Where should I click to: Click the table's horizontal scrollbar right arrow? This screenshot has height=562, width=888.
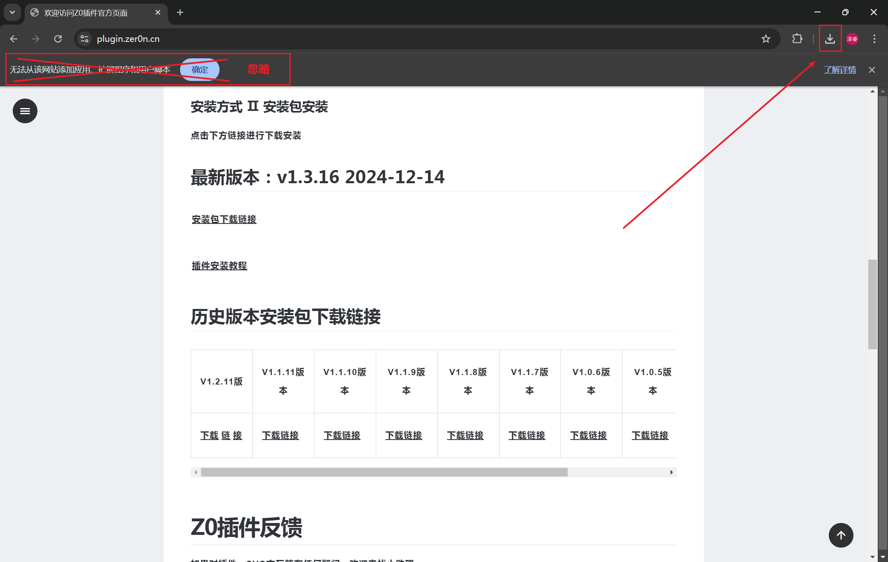pos(671,472)
